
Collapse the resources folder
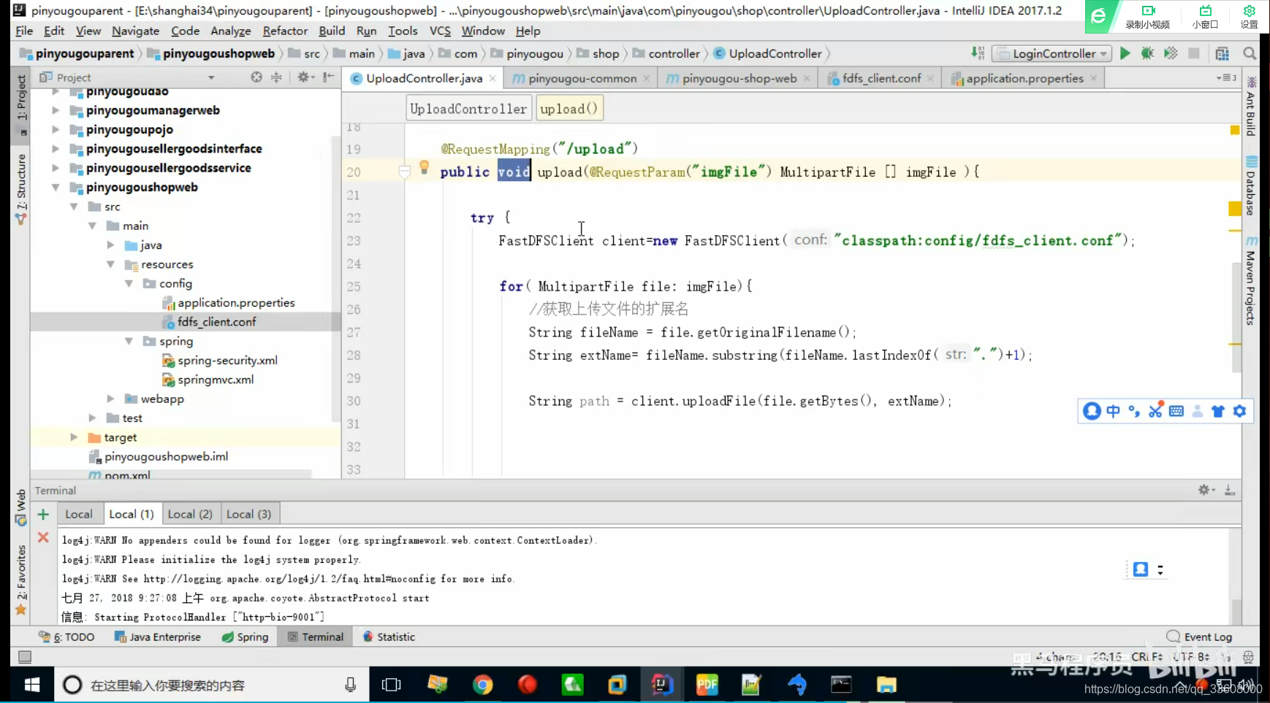(110, 264)
